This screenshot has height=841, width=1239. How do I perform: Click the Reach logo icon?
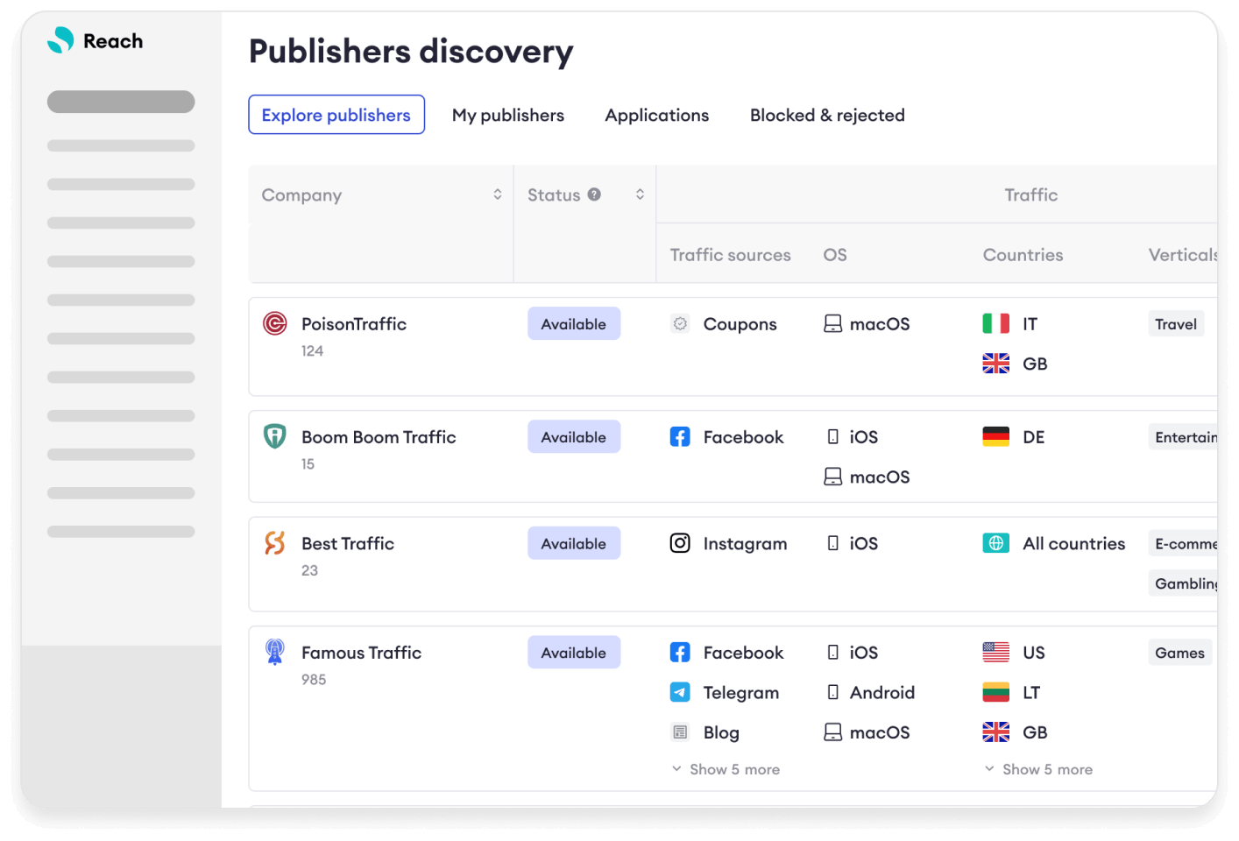click(60, 40)
